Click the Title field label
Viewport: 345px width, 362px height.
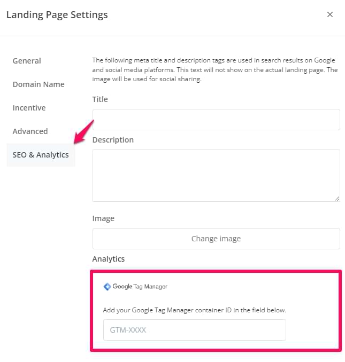point(100,99)
